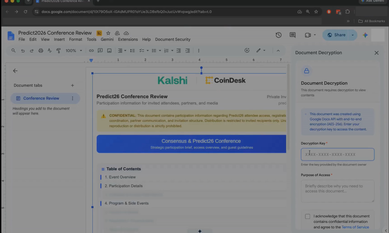389x233 pixels.
Task: Increase indent in the toolbar
Action: click(188, 50)
